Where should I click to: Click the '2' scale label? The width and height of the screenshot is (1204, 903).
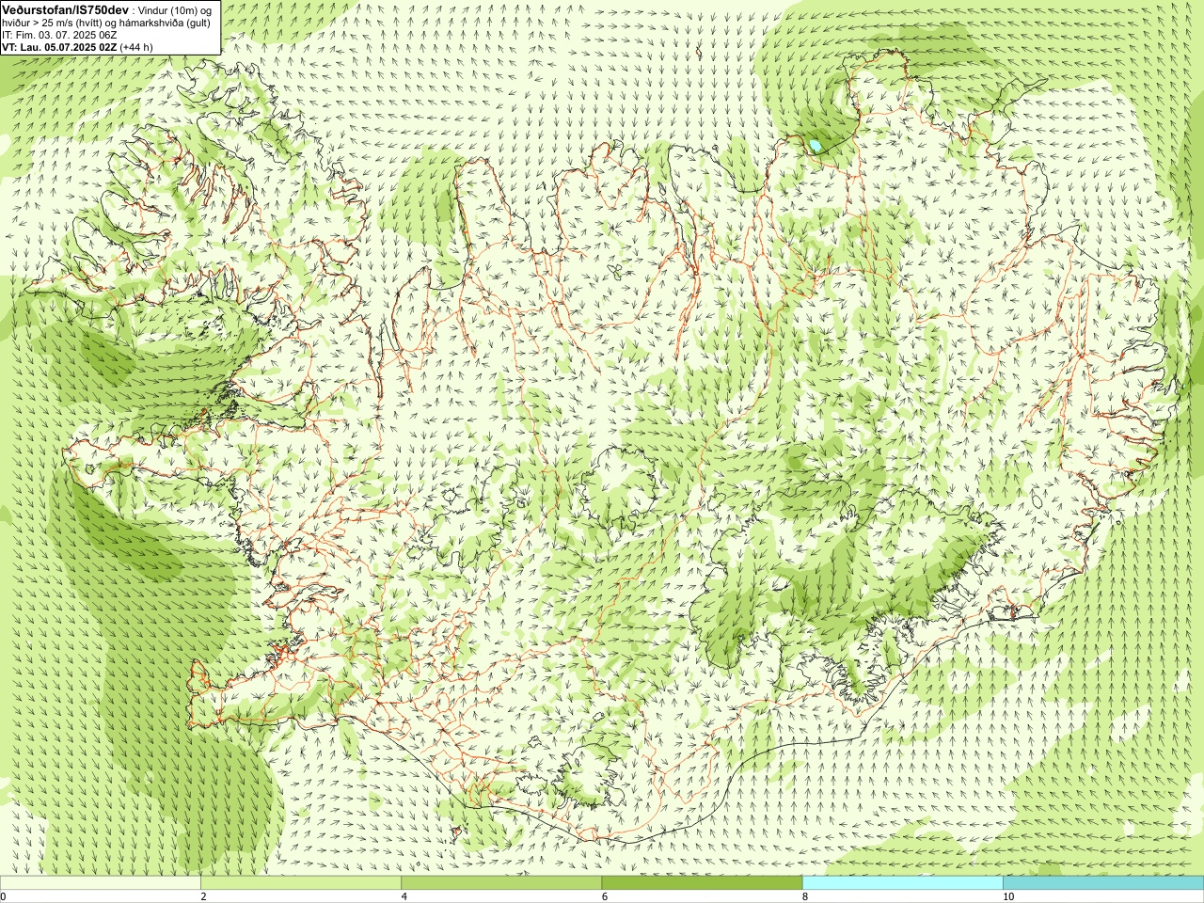click(203, 896)
